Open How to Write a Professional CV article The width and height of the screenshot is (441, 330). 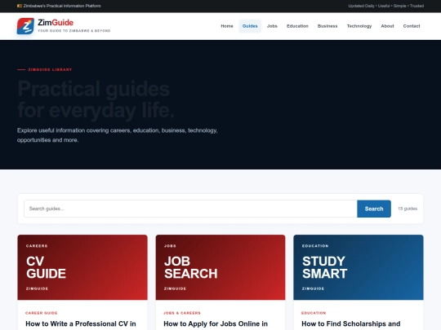(x=81, y=323)
